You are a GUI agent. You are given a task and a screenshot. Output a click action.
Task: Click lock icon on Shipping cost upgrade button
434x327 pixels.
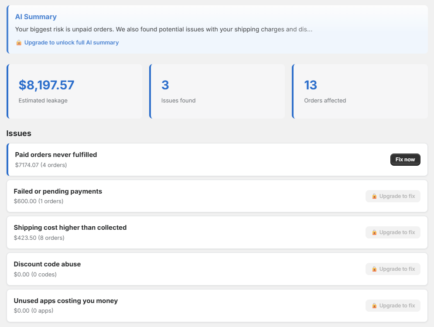pos(374,232)
